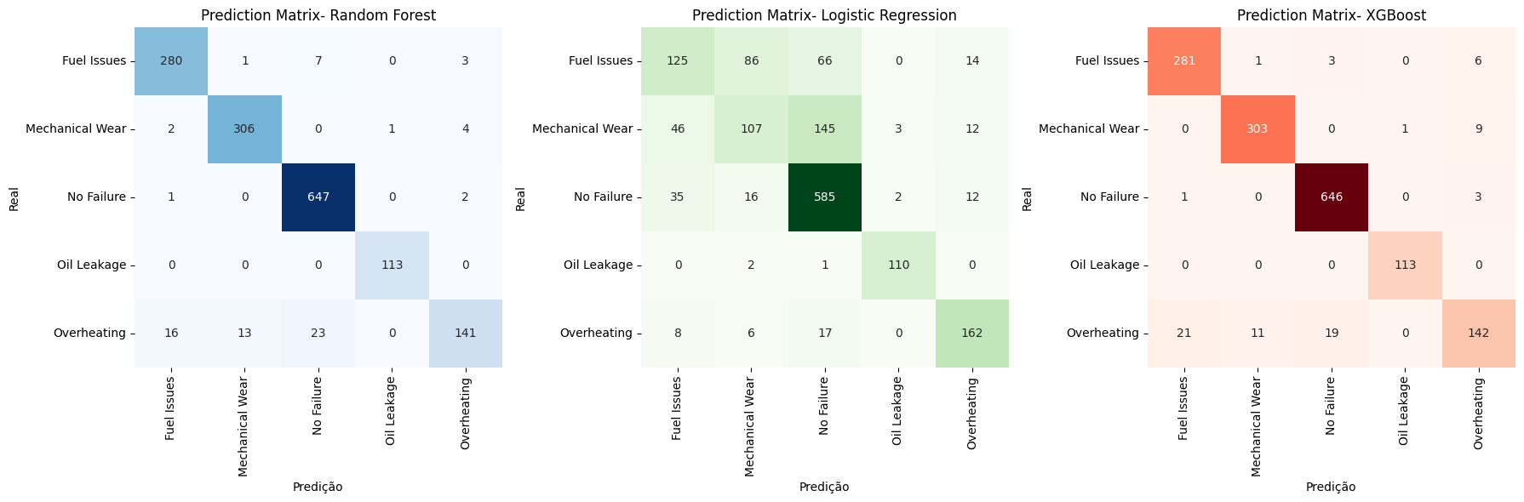Screen dimensions: 1524x502
Task: Click the Random Forest cell showing 280
Action: (x=171, y=61)
